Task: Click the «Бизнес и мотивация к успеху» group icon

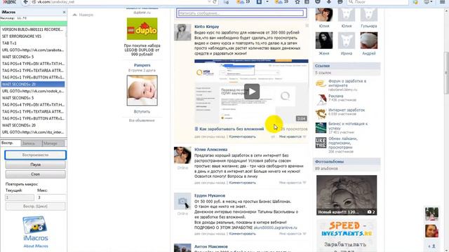Action: (321, 127)
